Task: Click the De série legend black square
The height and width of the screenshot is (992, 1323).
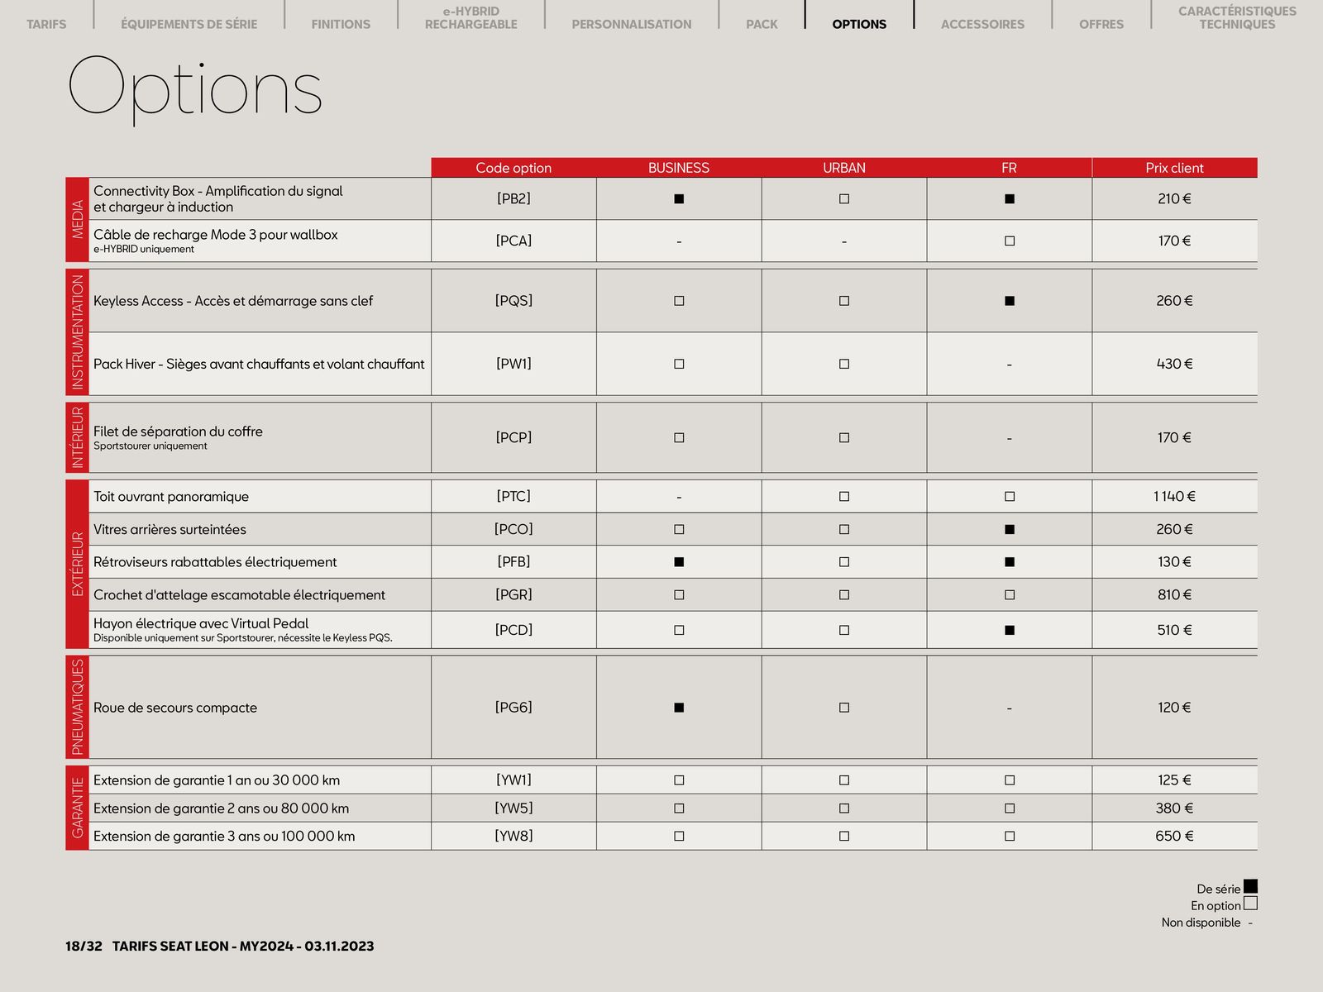Action: click(1250, 886)
